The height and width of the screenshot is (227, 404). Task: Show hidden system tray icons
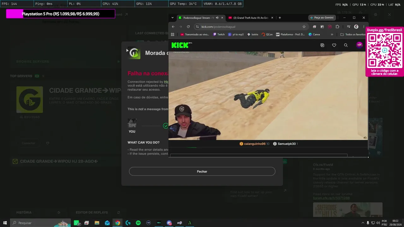(363, 223)
